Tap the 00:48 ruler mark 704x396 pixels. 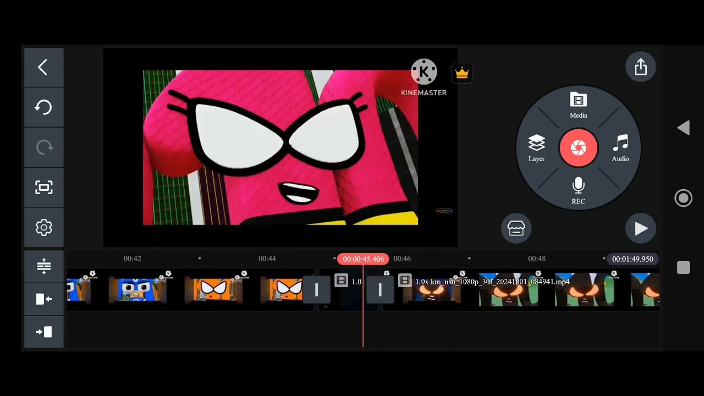pyautogui.click(x=537, y=258)
